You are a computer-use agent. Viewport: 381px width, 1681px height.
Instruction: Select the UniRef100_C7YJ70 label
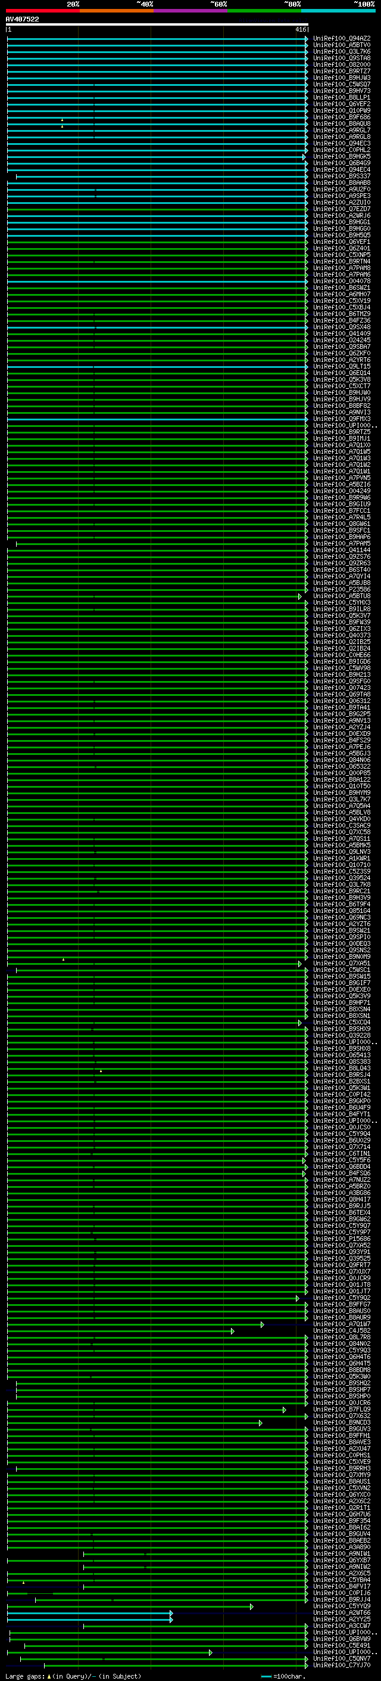[x=342, y=1665]
